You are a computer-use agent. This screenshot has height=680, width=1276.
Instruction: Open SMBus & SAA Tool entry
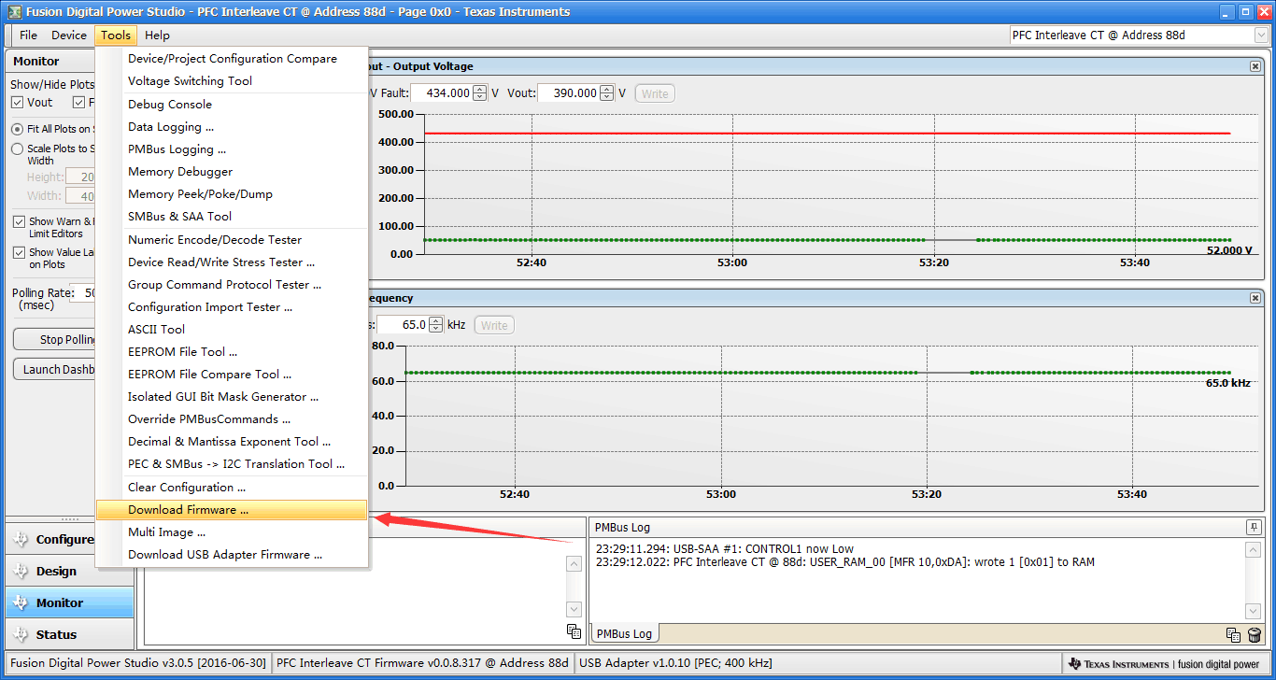232,217
